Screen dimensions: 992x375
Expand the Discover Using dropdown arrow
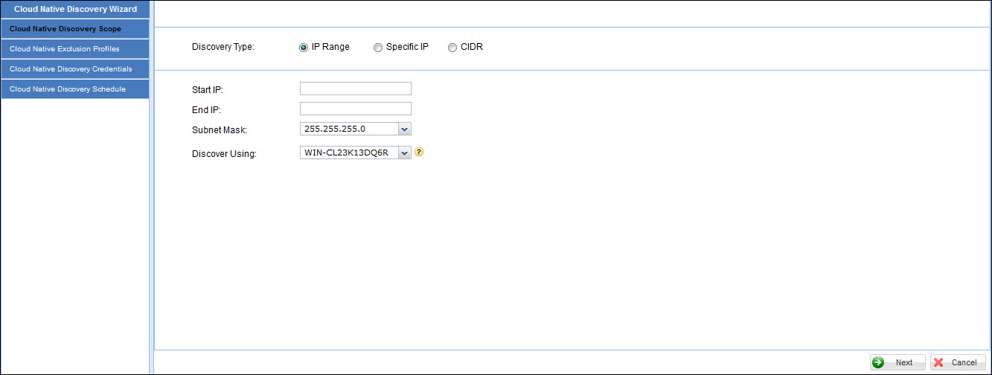point(404,153)
